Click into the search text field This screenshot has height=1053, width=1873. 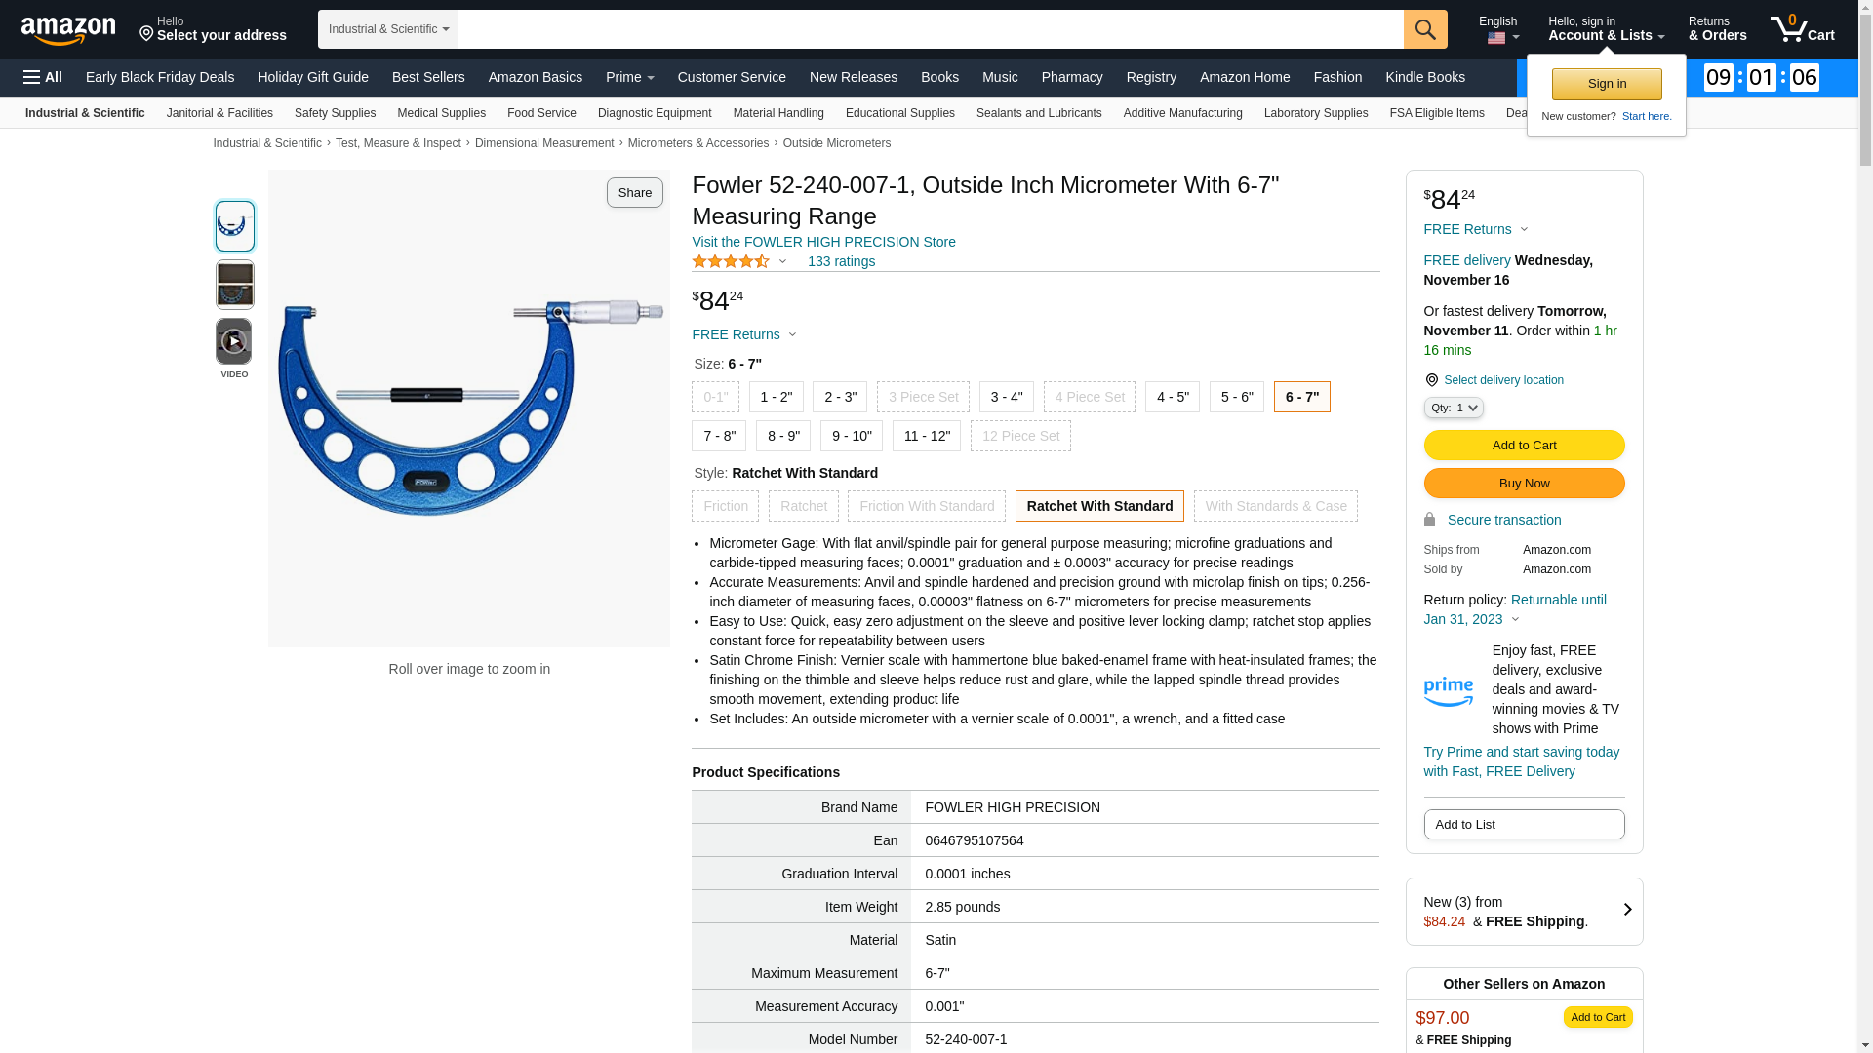[x=930, y=29]
